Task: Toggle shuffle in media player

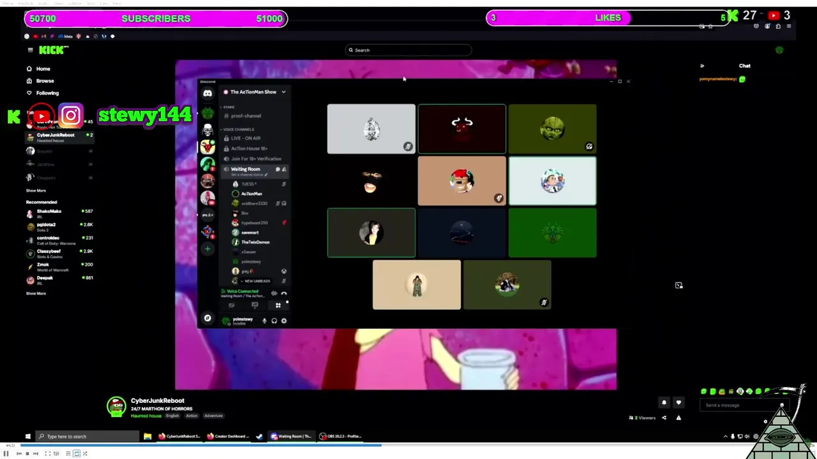Action: [x=84, y=453]
